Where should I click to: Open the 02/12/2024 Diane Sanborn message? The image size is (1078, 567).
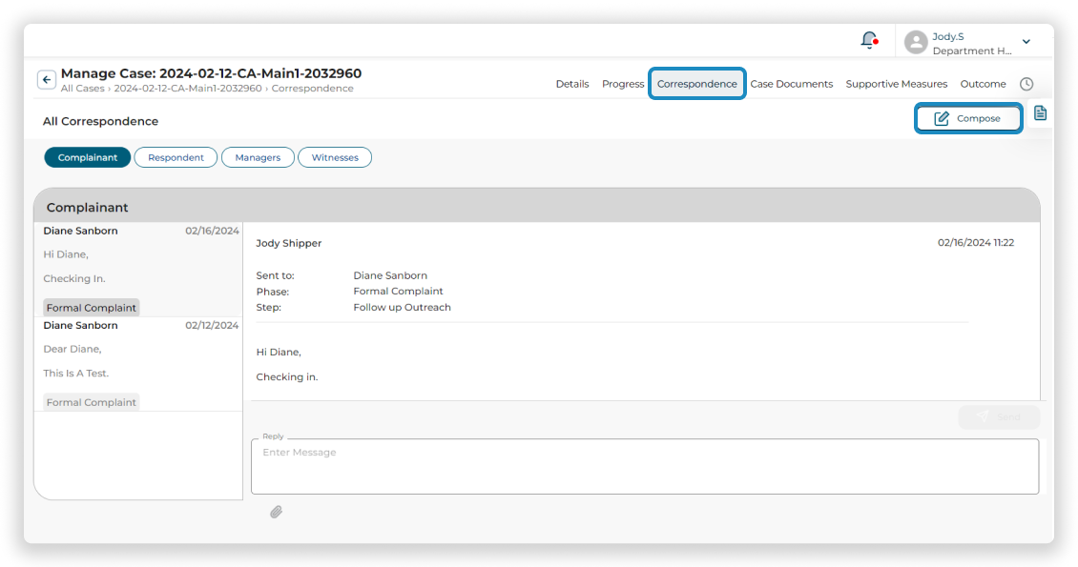pos(139,363)
